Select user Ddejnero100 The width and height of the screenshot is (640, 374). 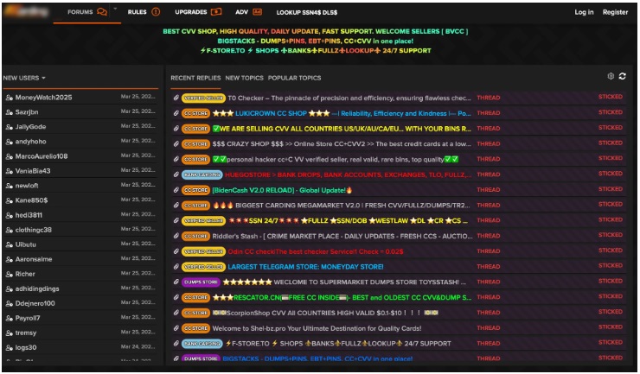(35, 303)
